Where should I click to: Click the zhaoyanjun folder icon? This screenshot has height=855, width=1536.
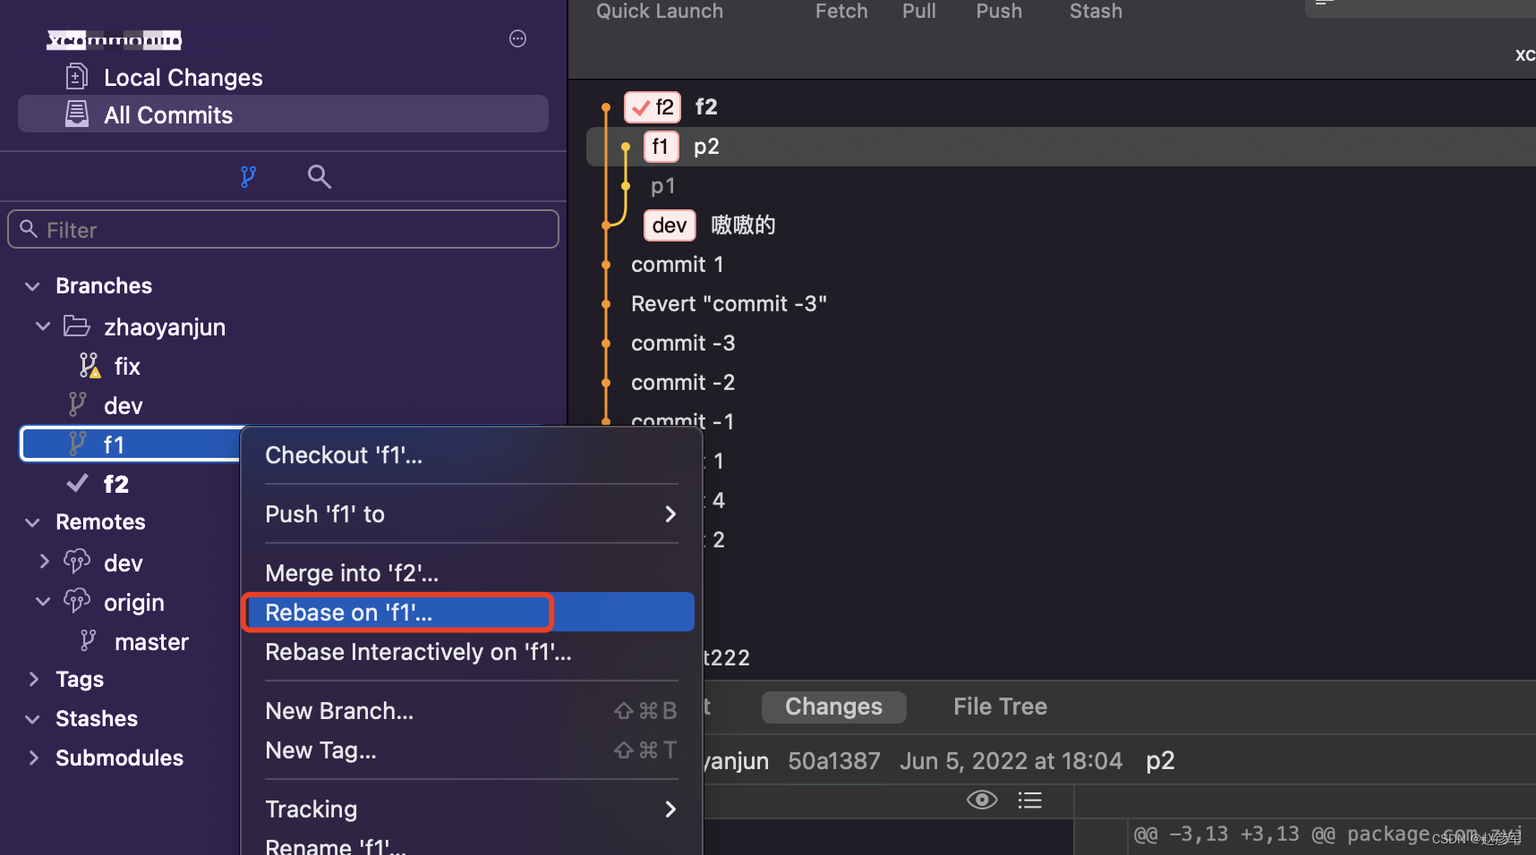[77, 326]
